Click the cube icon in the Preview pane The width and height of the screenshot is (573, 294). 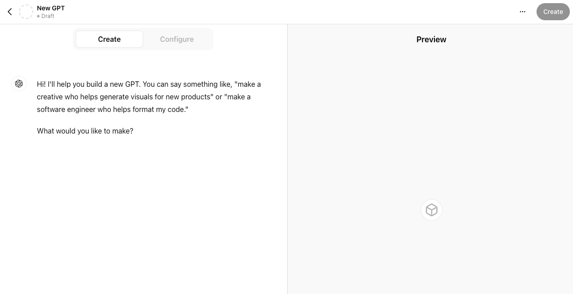(432, 210)
